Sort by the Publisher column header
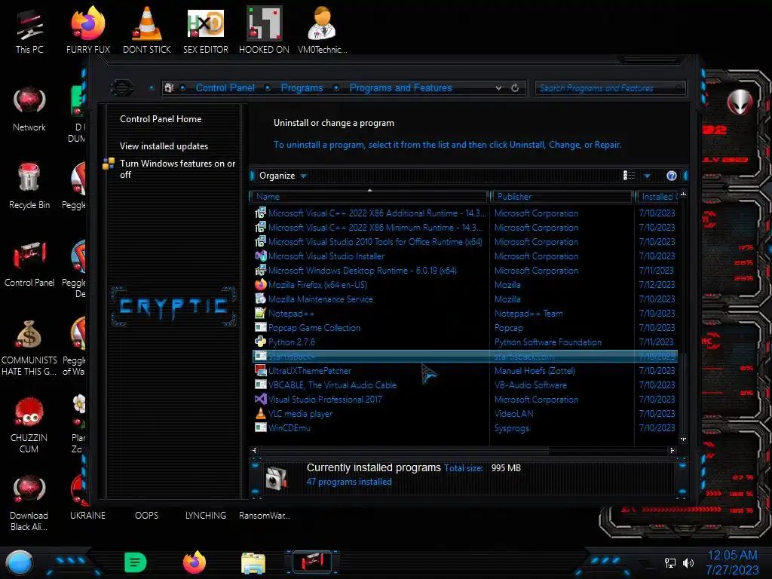 click(562, 197)
